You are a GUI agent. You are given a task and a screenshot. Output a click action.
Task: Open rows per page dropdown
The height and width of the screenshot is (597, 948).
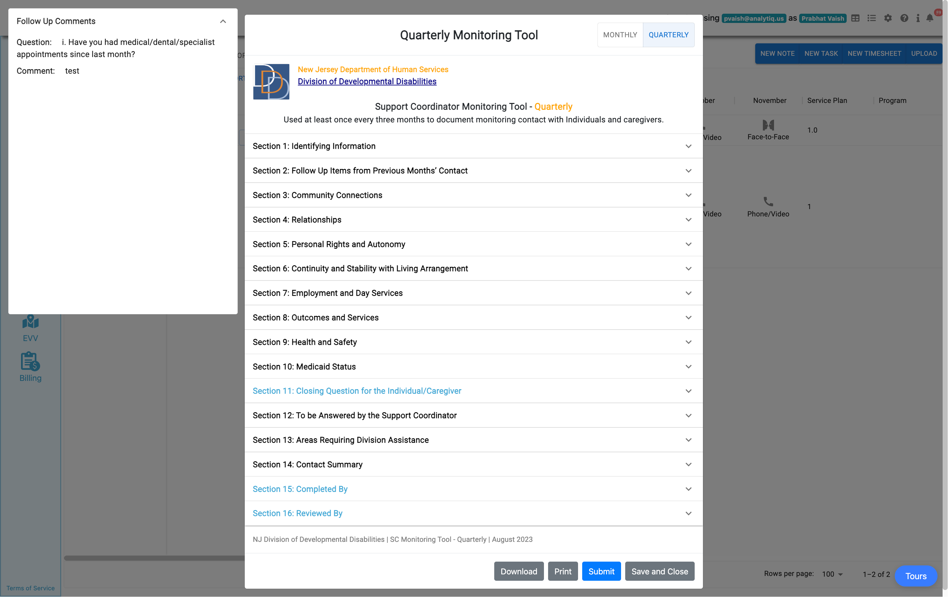pos(832,574)
